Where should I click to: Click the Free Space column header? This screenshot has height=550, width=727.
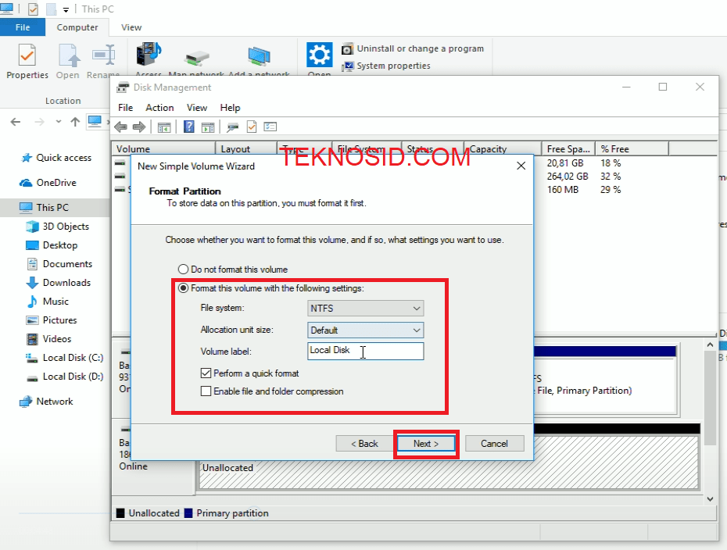tap(568, 148)
